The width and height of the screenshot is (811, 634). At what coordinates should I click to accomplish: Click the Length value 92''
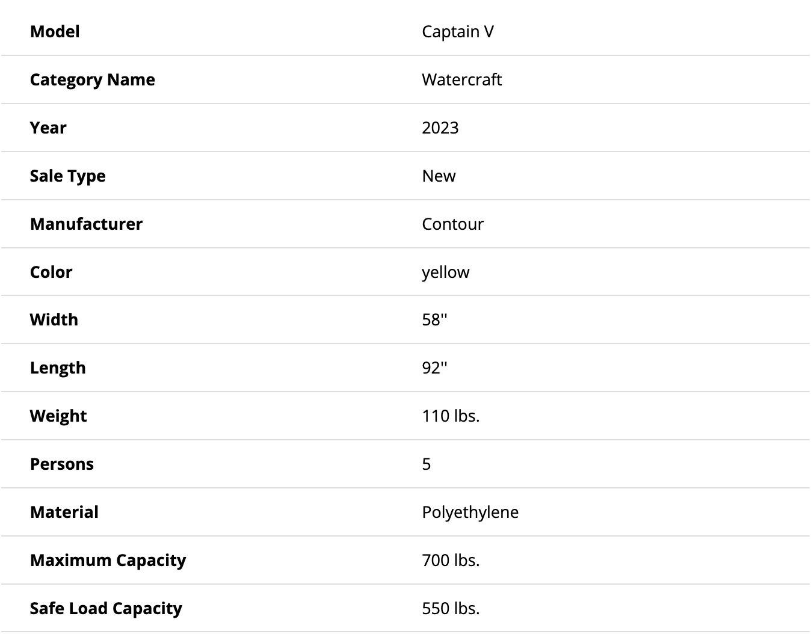[434, 368]
